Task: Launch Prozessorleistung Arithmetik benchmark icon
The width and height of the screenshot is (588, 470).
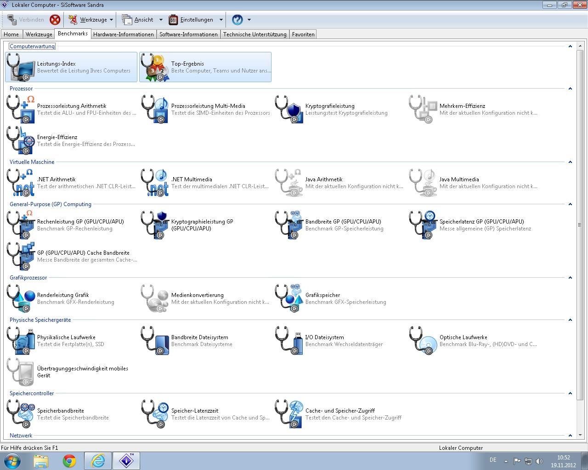Action: tap(21, 109)
